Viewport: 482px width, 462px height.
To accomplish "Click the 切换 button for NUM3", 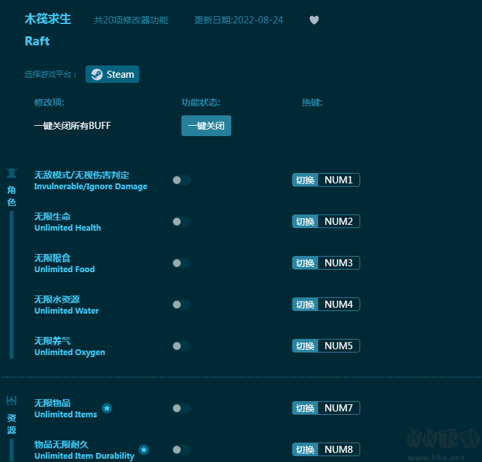I will [x=305, y=263].
